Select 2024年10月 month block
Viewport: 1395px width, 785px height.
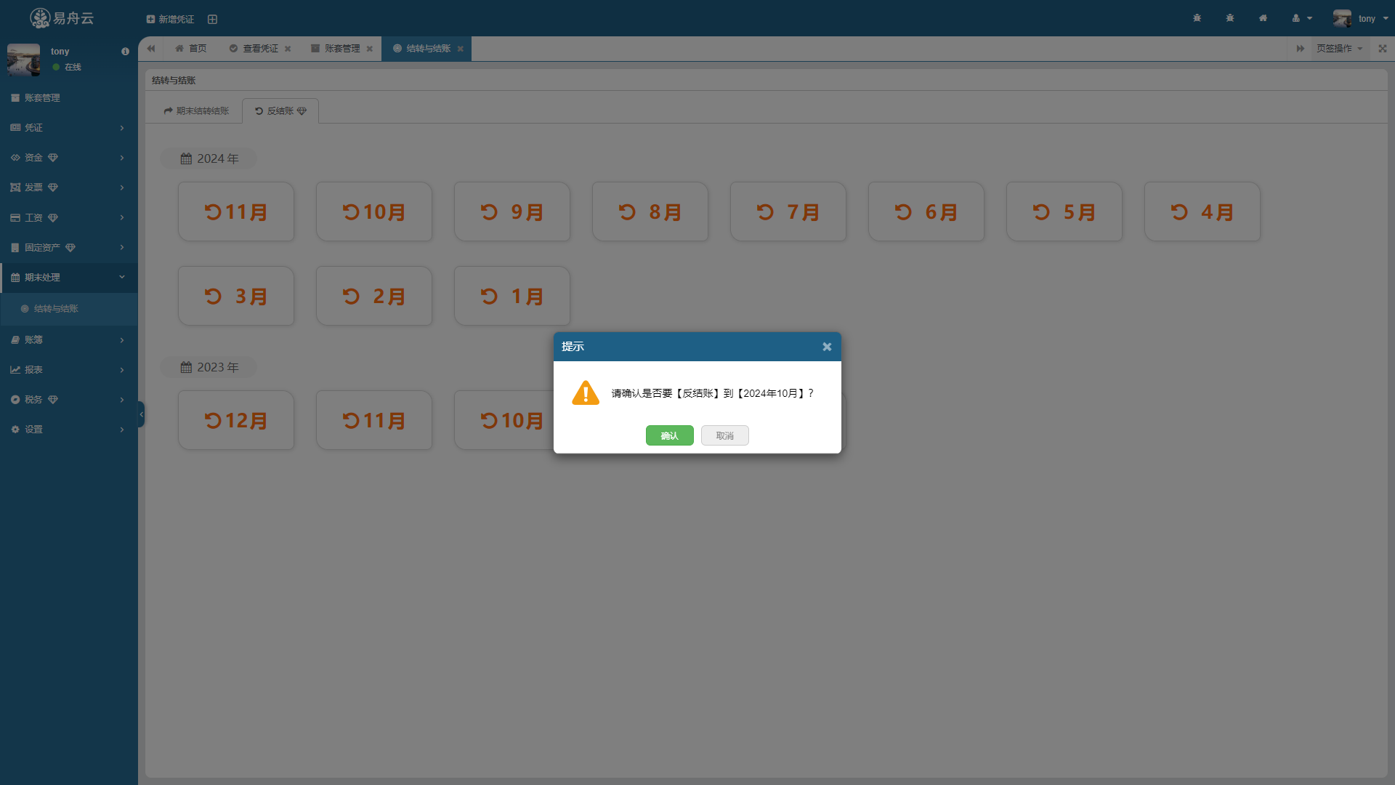coord(373,212)
